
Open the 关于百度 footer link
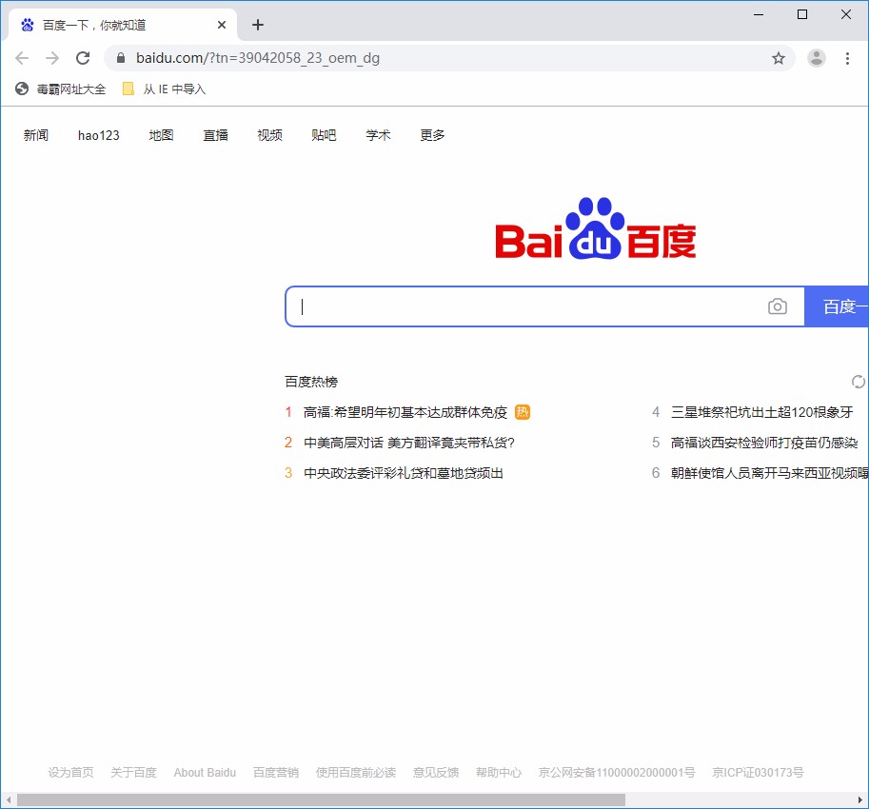pos(133,772)
